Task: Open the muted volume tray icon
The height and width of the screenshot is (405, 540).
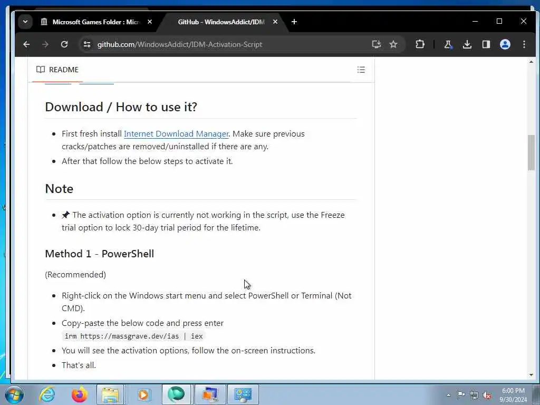Action: (487, 396)
